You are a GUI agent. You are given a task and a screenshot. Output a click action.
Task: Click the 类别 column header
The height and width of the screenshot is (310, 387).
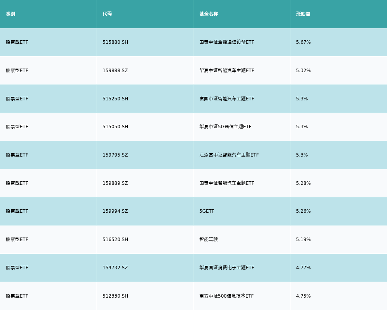click(x=10, y=14)
